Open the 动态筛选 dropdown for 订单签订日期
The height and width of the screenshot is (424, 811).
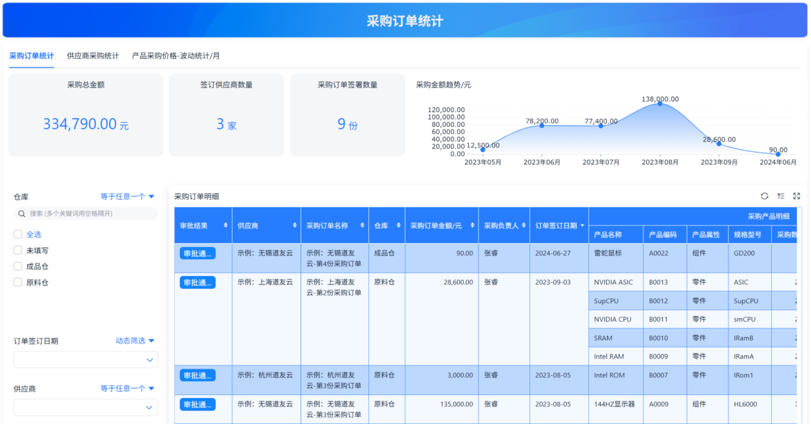[x=135, y=341]
